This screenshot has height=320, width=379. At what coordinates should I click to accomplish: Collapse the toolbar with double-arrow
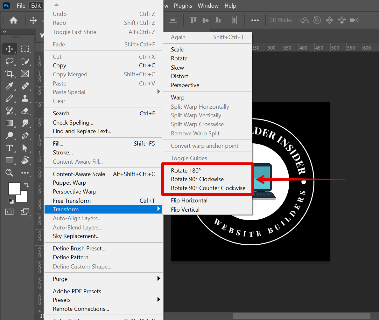[5, 32]
